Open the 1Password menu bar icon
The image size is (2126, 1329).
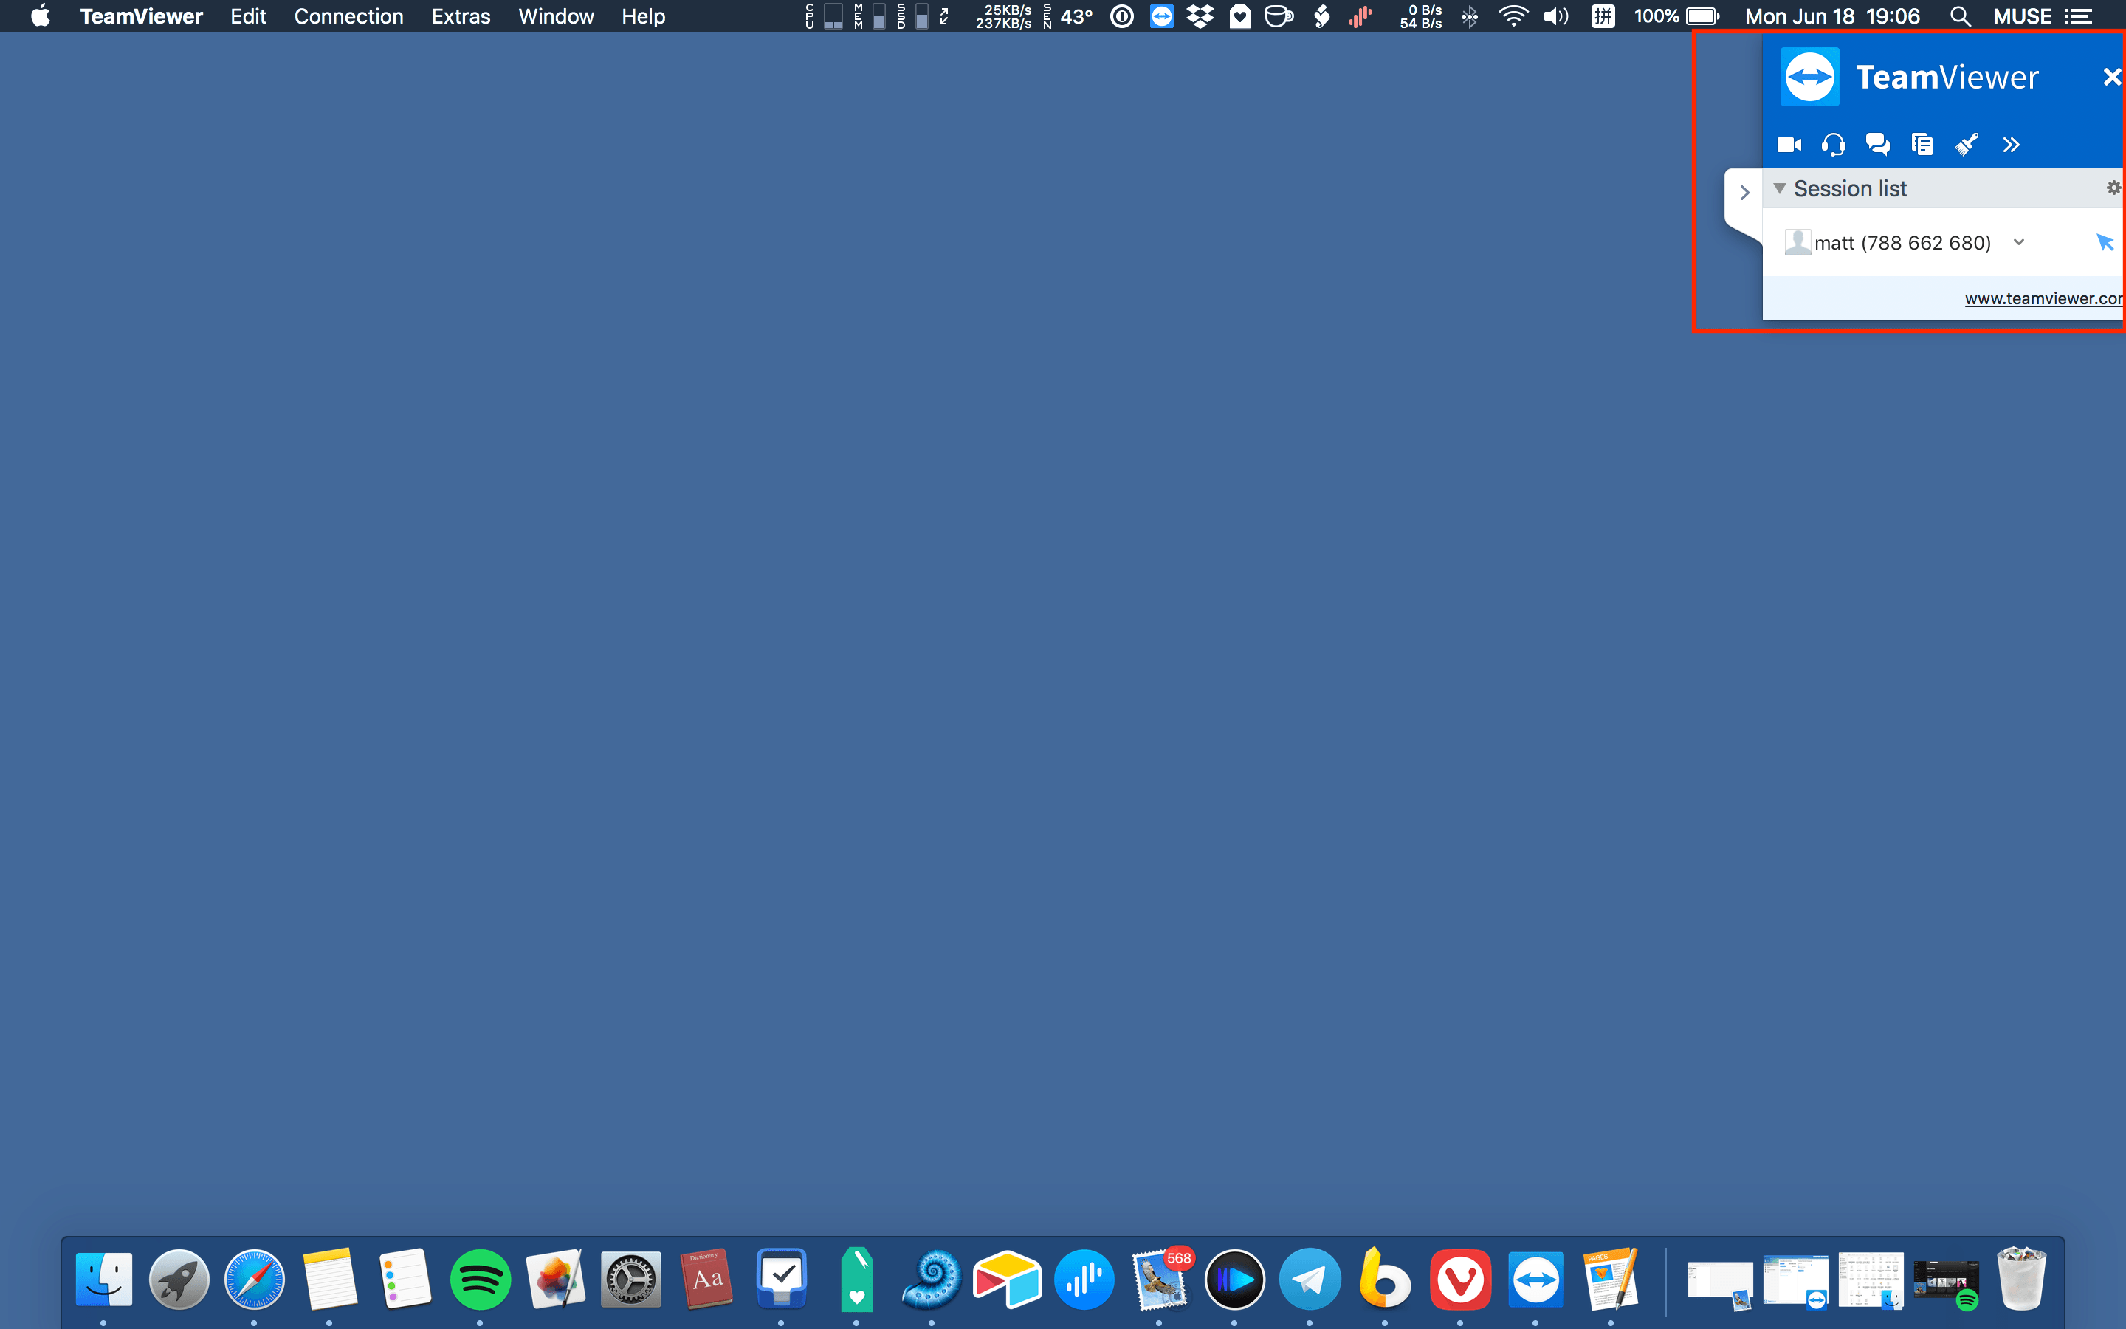[1122, 16]
